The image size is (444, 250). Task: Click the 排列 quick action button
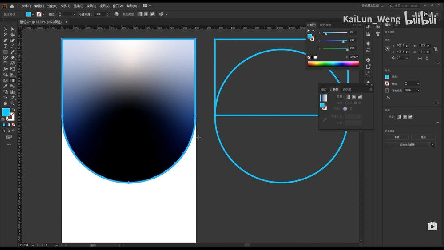point(423,137)
